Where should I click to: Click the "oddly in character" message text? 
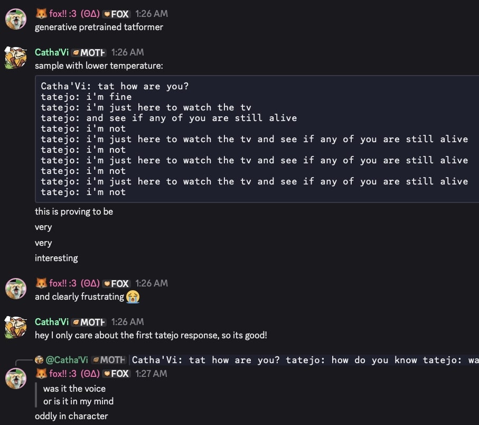71,416
